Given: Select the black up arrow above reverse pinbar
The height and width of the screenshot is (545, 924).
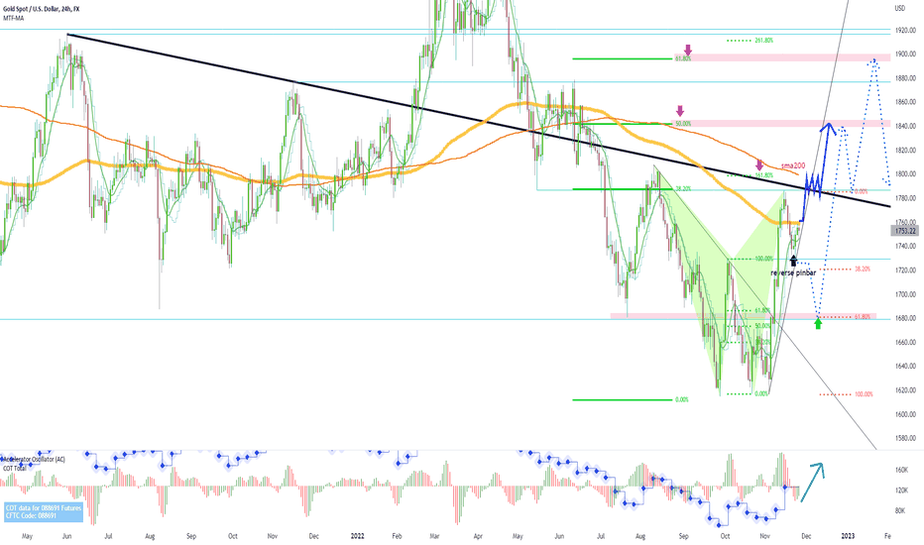Looking at the screenshot, I should [x=793, y=260].
